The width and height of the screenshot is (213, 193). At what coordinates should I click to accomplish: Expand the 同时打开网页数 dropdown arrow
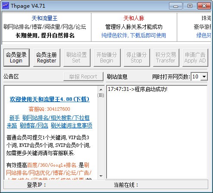click(204, 77)
